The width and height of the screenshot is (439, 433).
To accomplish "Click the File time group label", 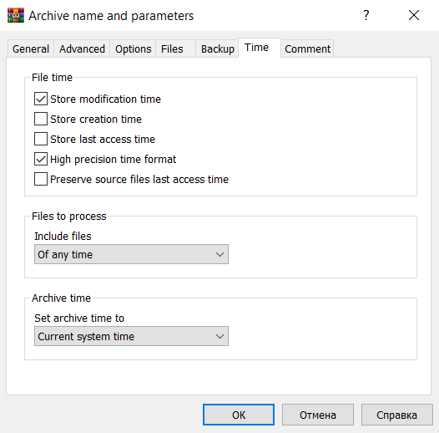I will point(52,78).
